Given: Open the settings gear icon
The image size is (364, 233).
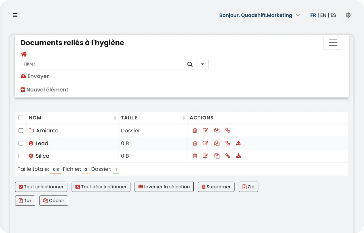Looking at the screenshot, I should pyautogui.click(x=348, y=15).
